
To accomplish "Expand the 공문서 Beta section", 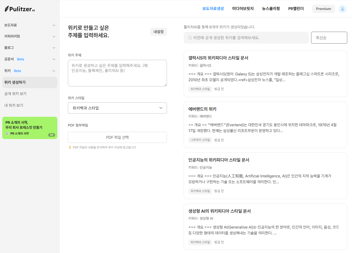I will point(29,59).
